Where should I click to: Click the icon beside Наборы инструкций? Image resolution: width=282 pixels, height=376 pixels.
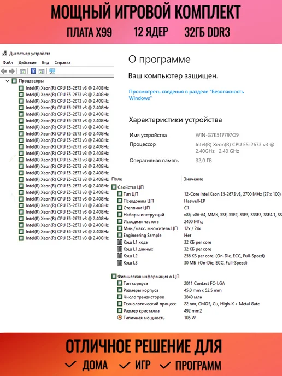120,215
